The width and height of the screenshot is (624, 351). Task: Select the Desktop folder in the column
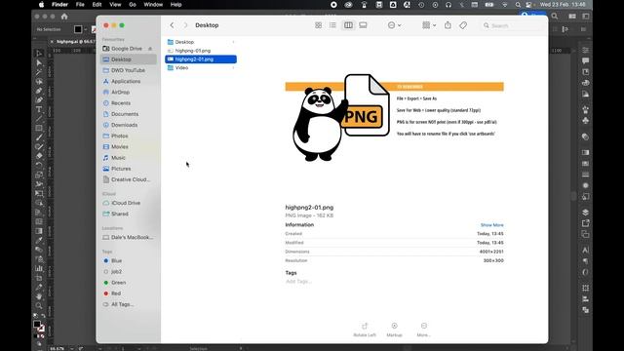click(201, 42)
